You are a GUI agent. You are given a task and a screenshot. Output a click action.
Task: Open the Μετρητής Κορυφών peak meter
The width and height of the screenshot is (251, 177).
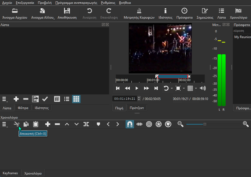point(139,14)
